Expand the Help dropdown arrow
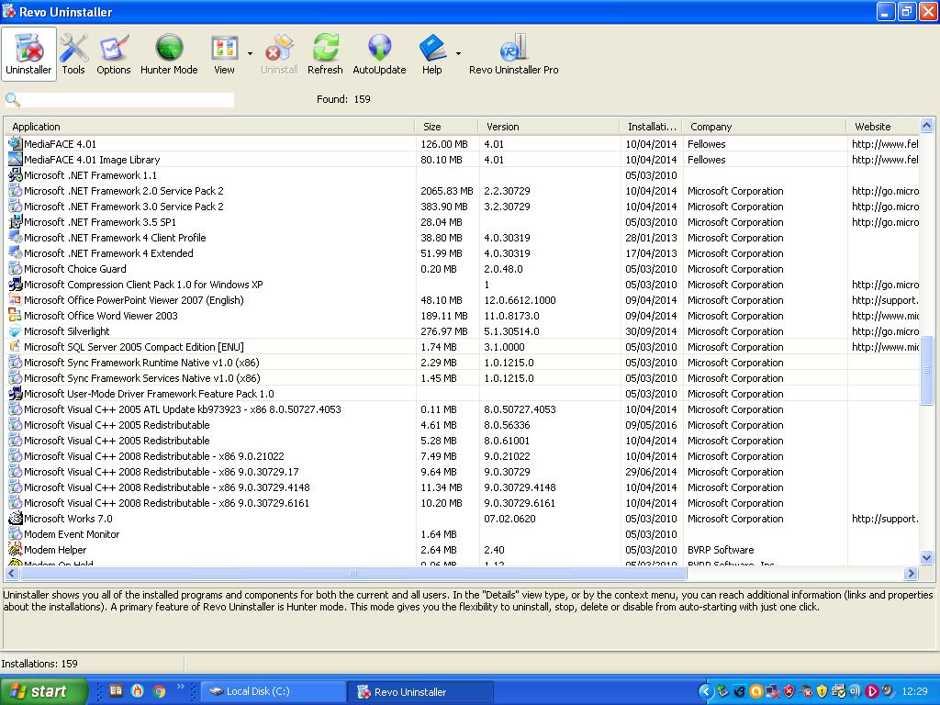 pyautogui.click(x=458, y=54)
